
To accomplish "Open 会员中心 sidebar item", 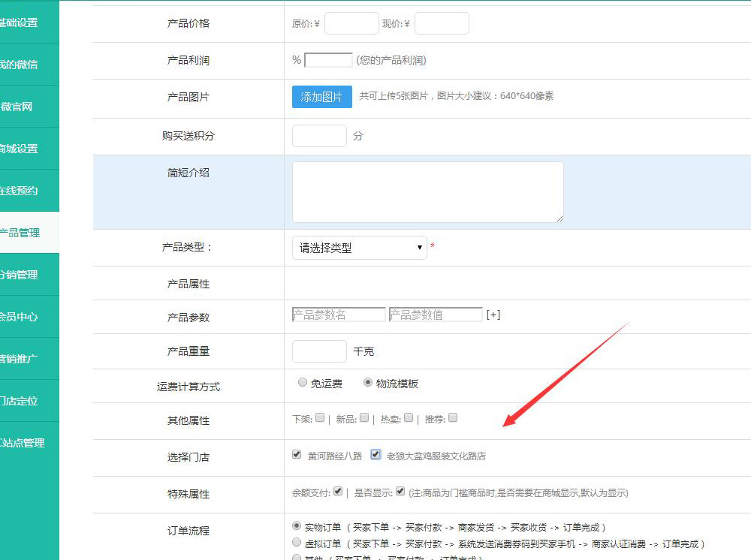I will 20,317.
